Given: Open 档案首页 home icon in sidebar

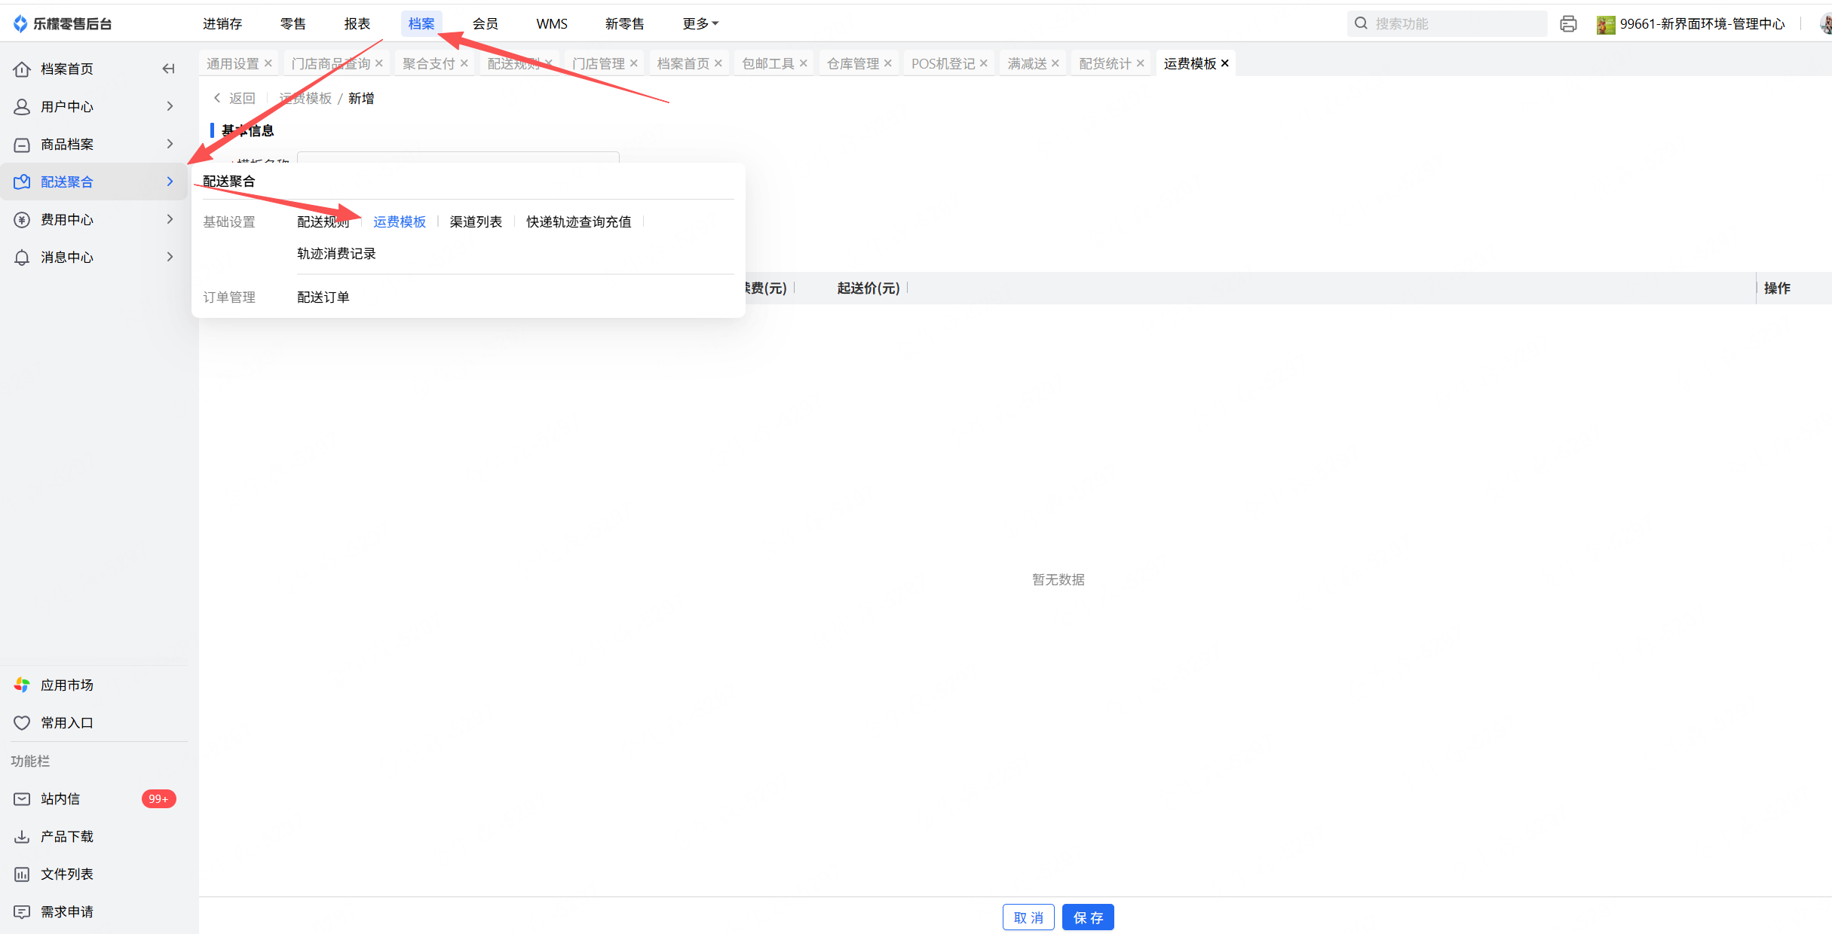Looking at the screenshot, I should [22, 69].
